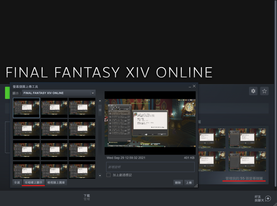Click the down arrow of thumbnail list scrollbar
This screenshot has height=206, width=277.
(x=100, y=176)
